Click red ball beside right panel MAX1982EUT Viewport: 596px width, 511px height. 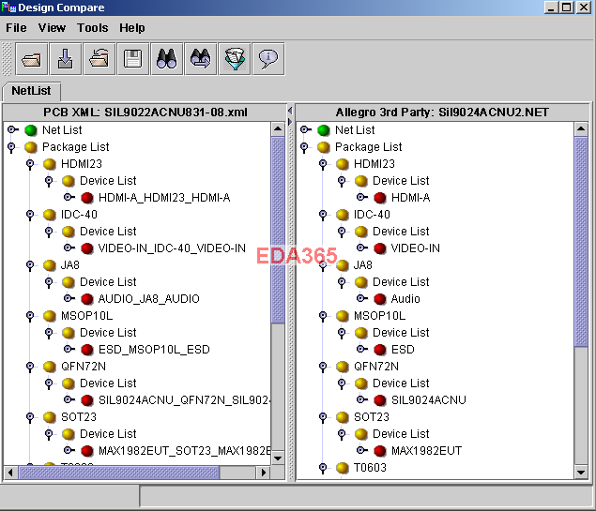coord(380,451)
